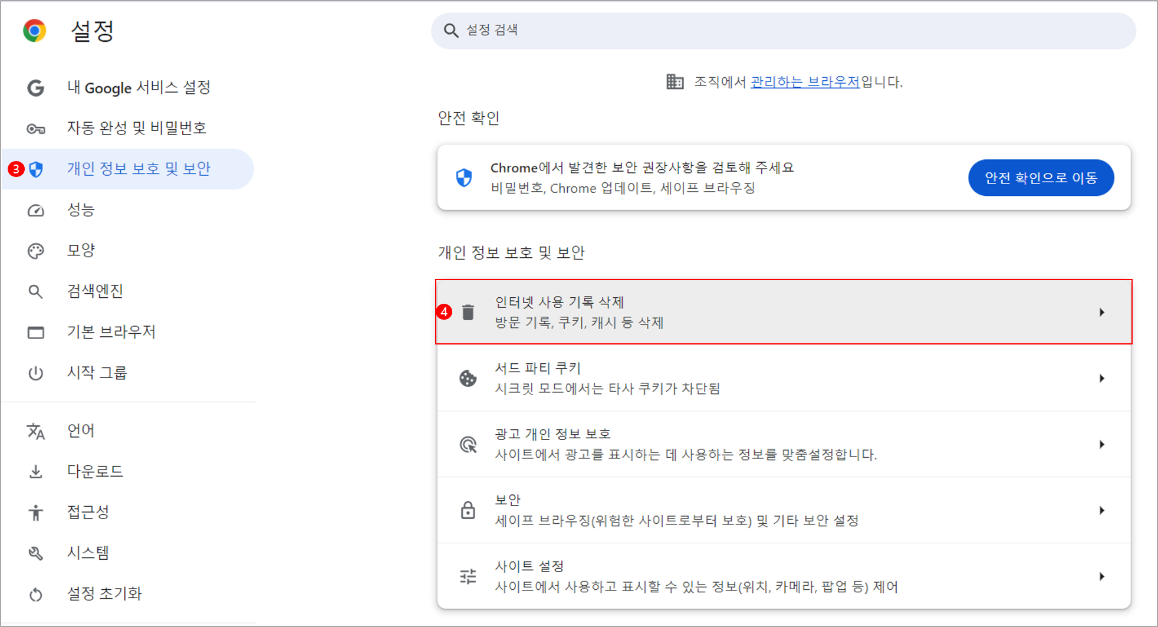Click the trash can icon for clearing browsing data

coord(468,312)
